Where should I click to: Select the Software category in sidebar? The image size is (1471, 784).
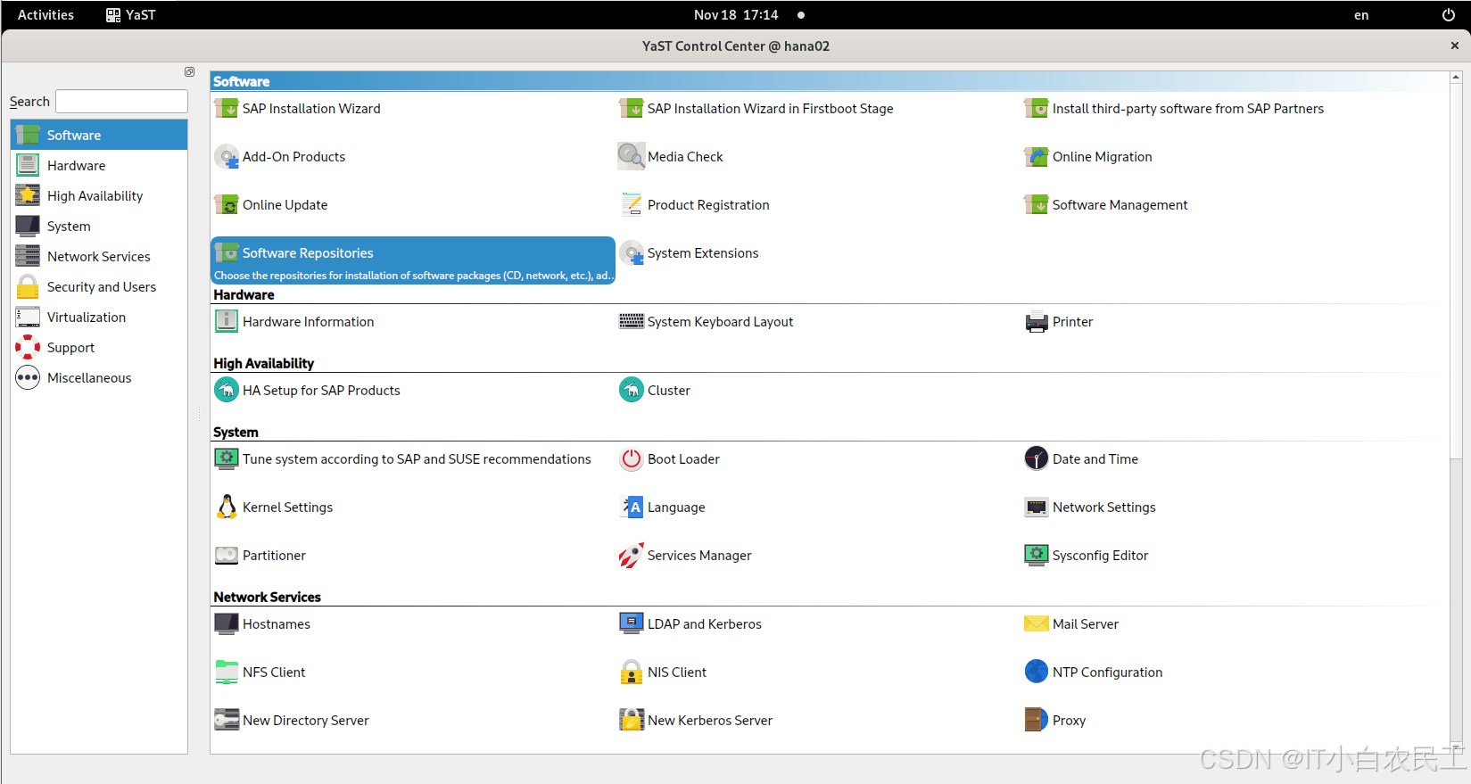tap(99, 136)
